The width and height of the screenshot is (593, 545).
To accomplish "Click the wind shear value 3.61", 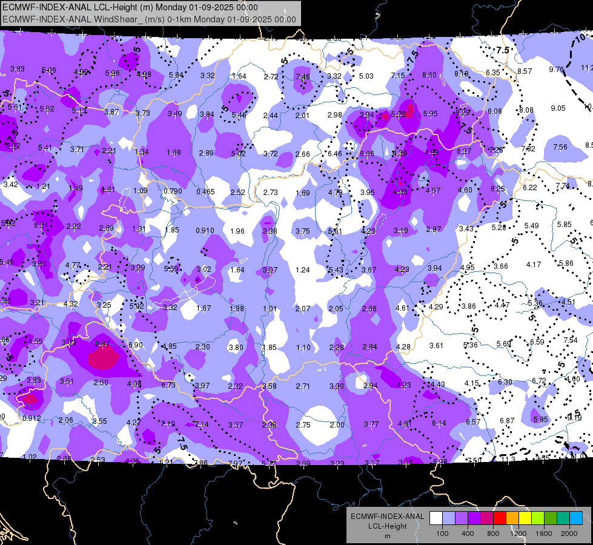I will pos(436,345).
